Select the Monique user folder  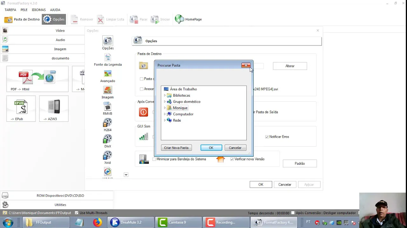click(180, 108)
